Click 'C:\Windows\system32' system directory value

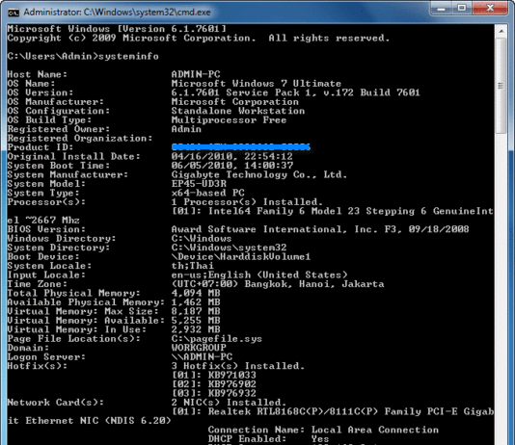point(229,248)
